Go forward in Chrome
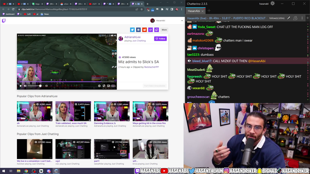Image resolution: width=310 pixels, height=174 pixels. pos(8,9)
